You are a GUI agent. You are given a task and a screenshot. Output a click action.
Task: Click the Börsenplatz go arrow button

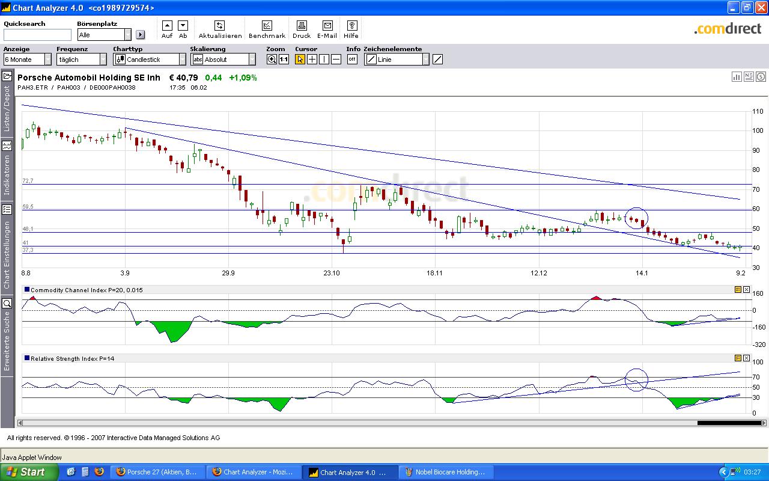(x=141, y=35)
